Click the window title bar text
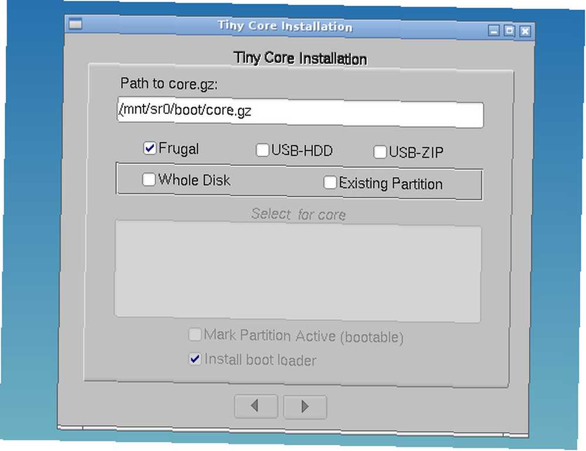This screenshot has width=586, height=451. pyautogui.click(x=285, y=26)
